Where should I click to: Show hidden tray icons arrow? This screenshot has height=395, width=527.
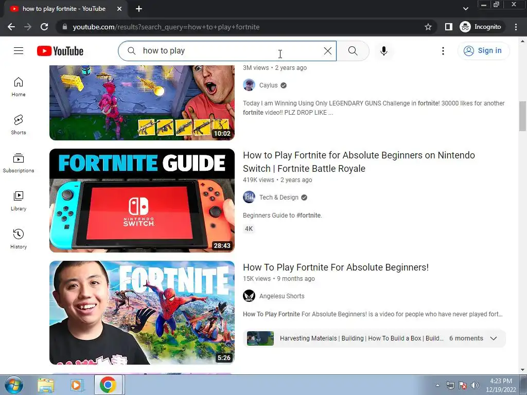pos(437,385)
